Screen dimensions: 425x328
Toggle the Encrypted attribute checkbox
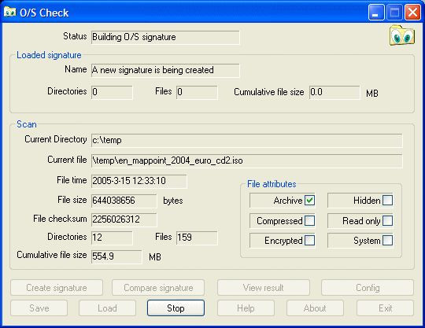(309, 241)
